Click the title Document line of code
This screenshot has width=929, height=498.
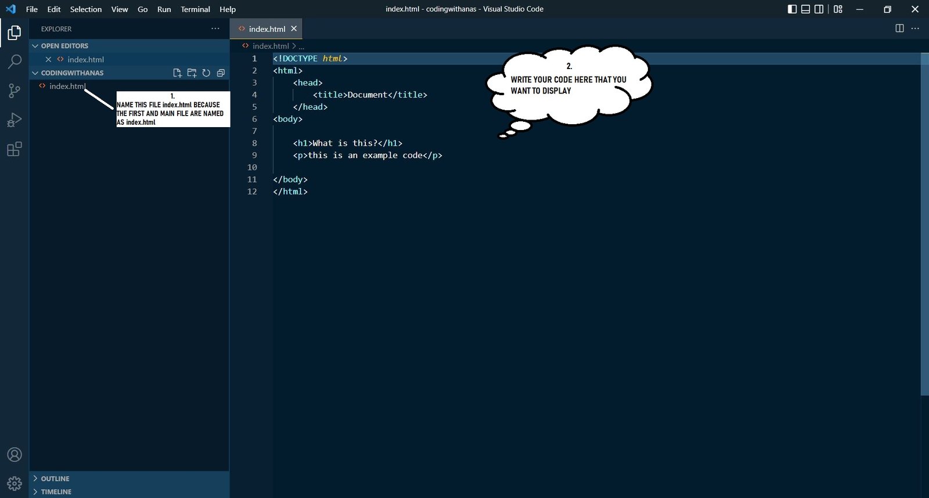[370, 95]
